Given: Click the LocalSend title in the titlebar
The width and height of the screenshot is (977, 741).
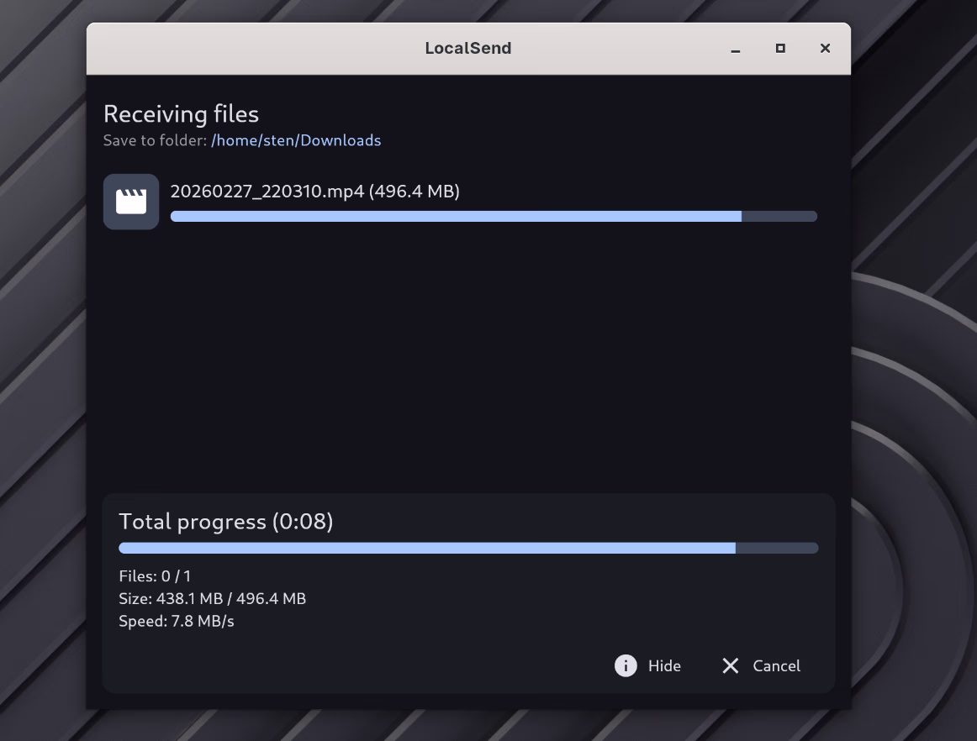Looking at the screenshot, I should tap(468, 48).
